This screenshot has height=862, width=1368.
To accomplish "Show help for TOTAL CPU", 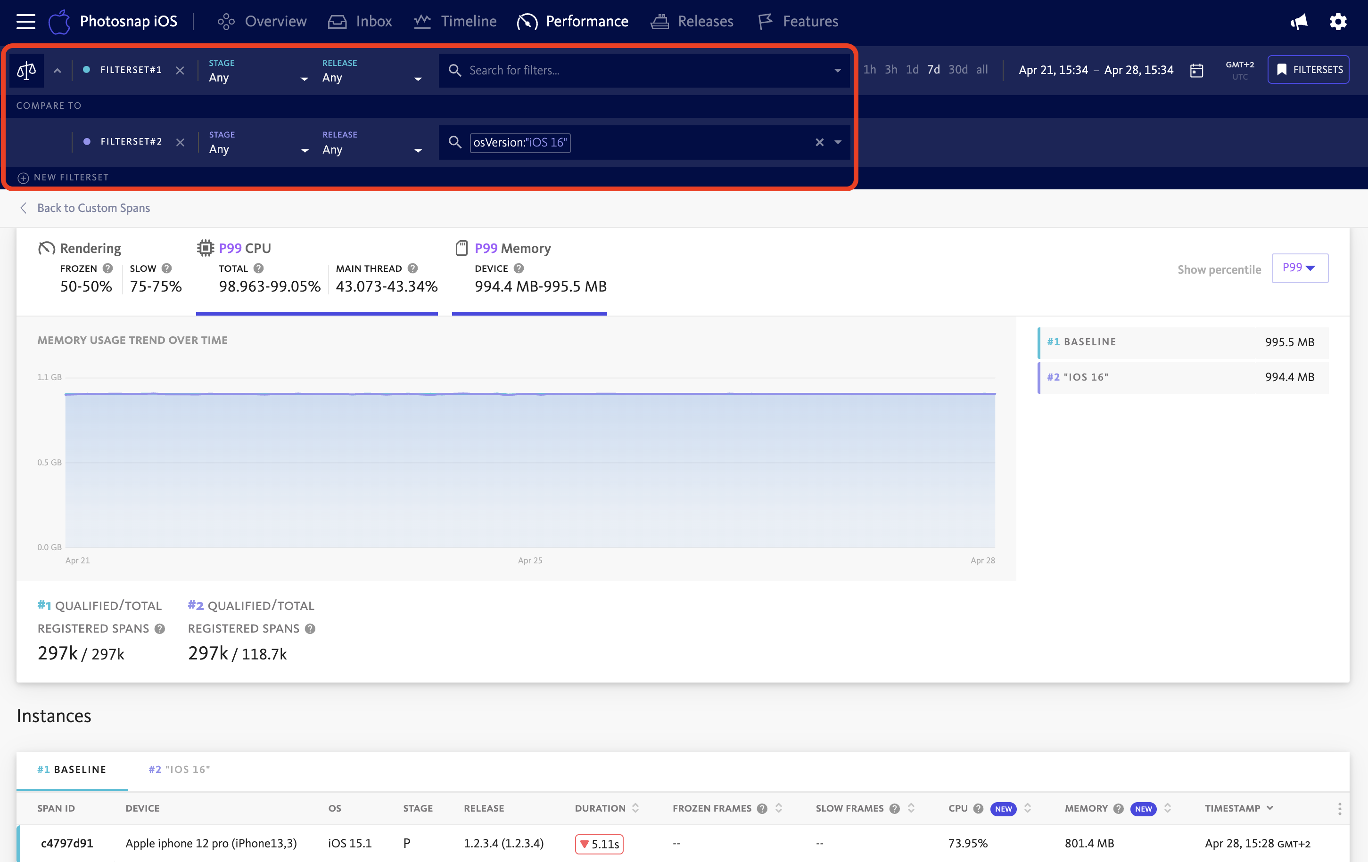I will coord(258,268).
